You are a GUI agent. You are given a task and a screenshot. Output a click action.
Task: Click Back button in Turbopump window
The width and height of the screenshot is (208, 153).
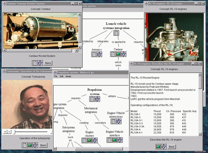(x=43, y=145)
